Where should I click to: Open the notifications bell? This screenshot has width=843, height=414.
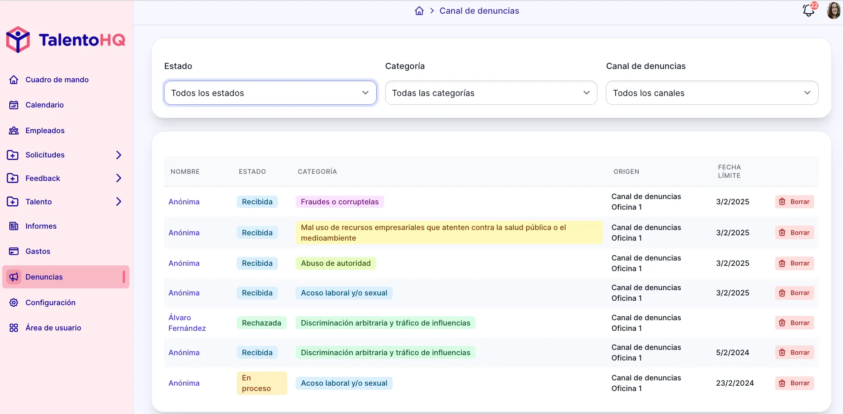[809, 10]
